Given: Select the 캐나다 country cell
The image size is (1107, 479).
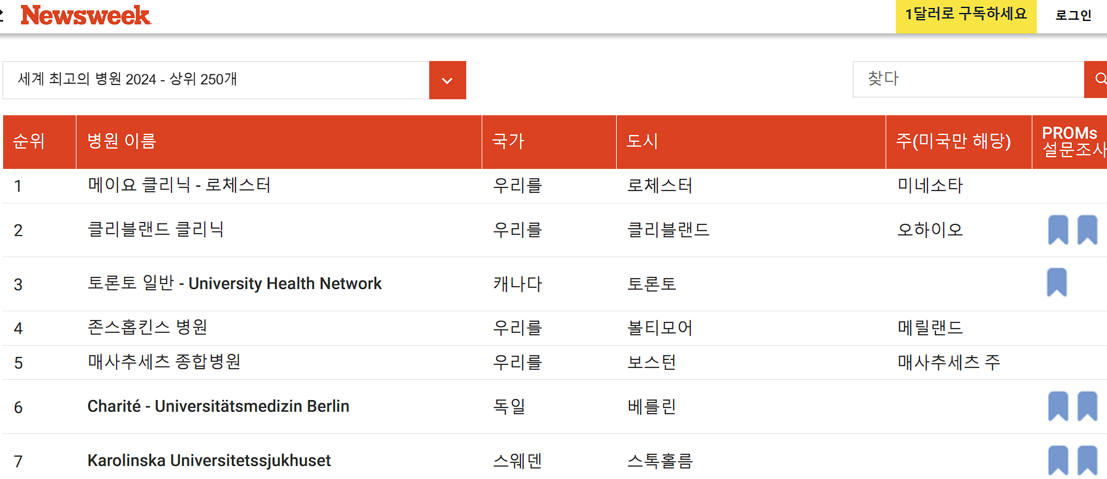Looking at the screenshot, I should click(x=517, y=284).
